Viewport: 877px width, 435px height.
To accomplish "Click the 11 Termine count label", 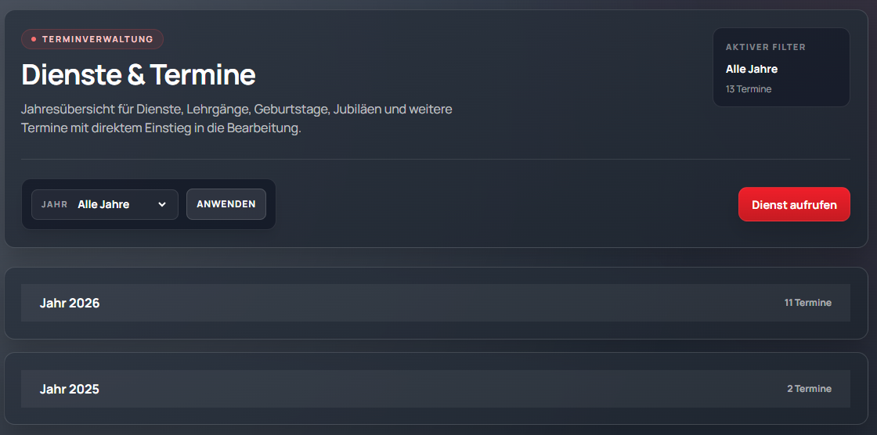I will [x=808, y=303].
